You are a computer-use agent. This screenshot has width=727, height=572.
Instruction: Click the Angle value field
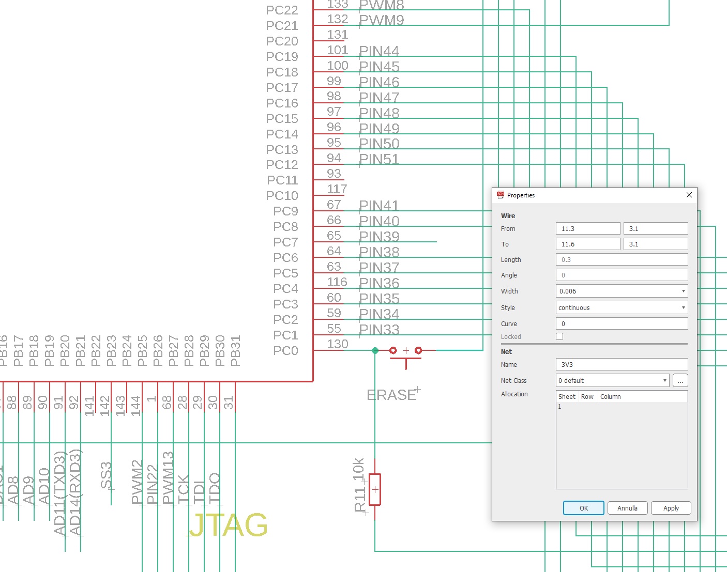click(621, 275)
